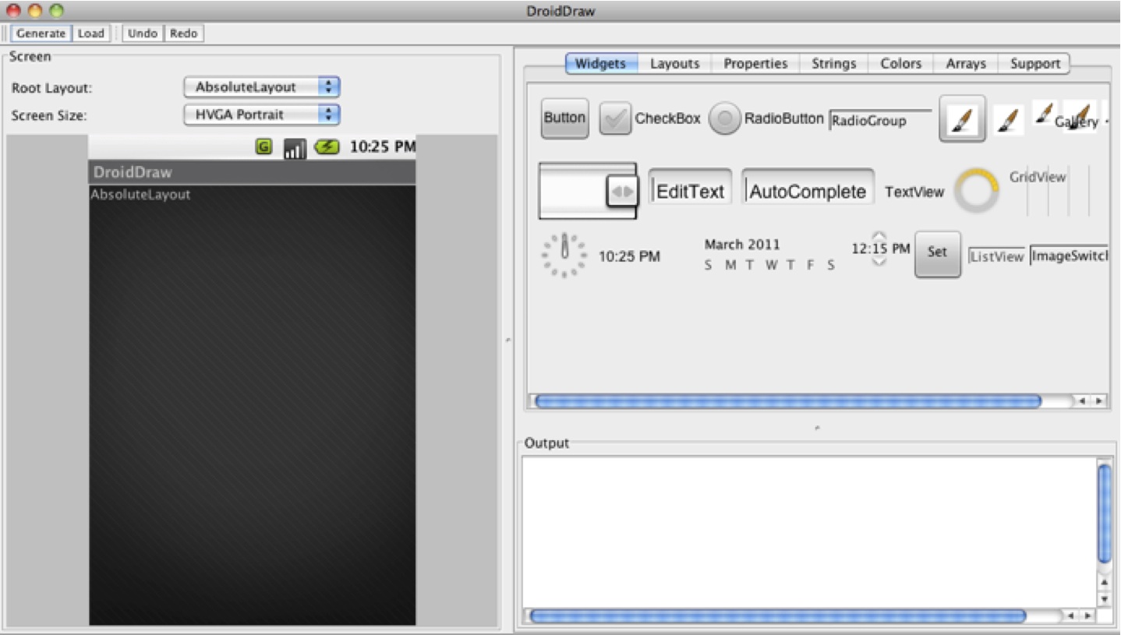Click the DroidDraw title bar in preview

[x=252, y=172]
